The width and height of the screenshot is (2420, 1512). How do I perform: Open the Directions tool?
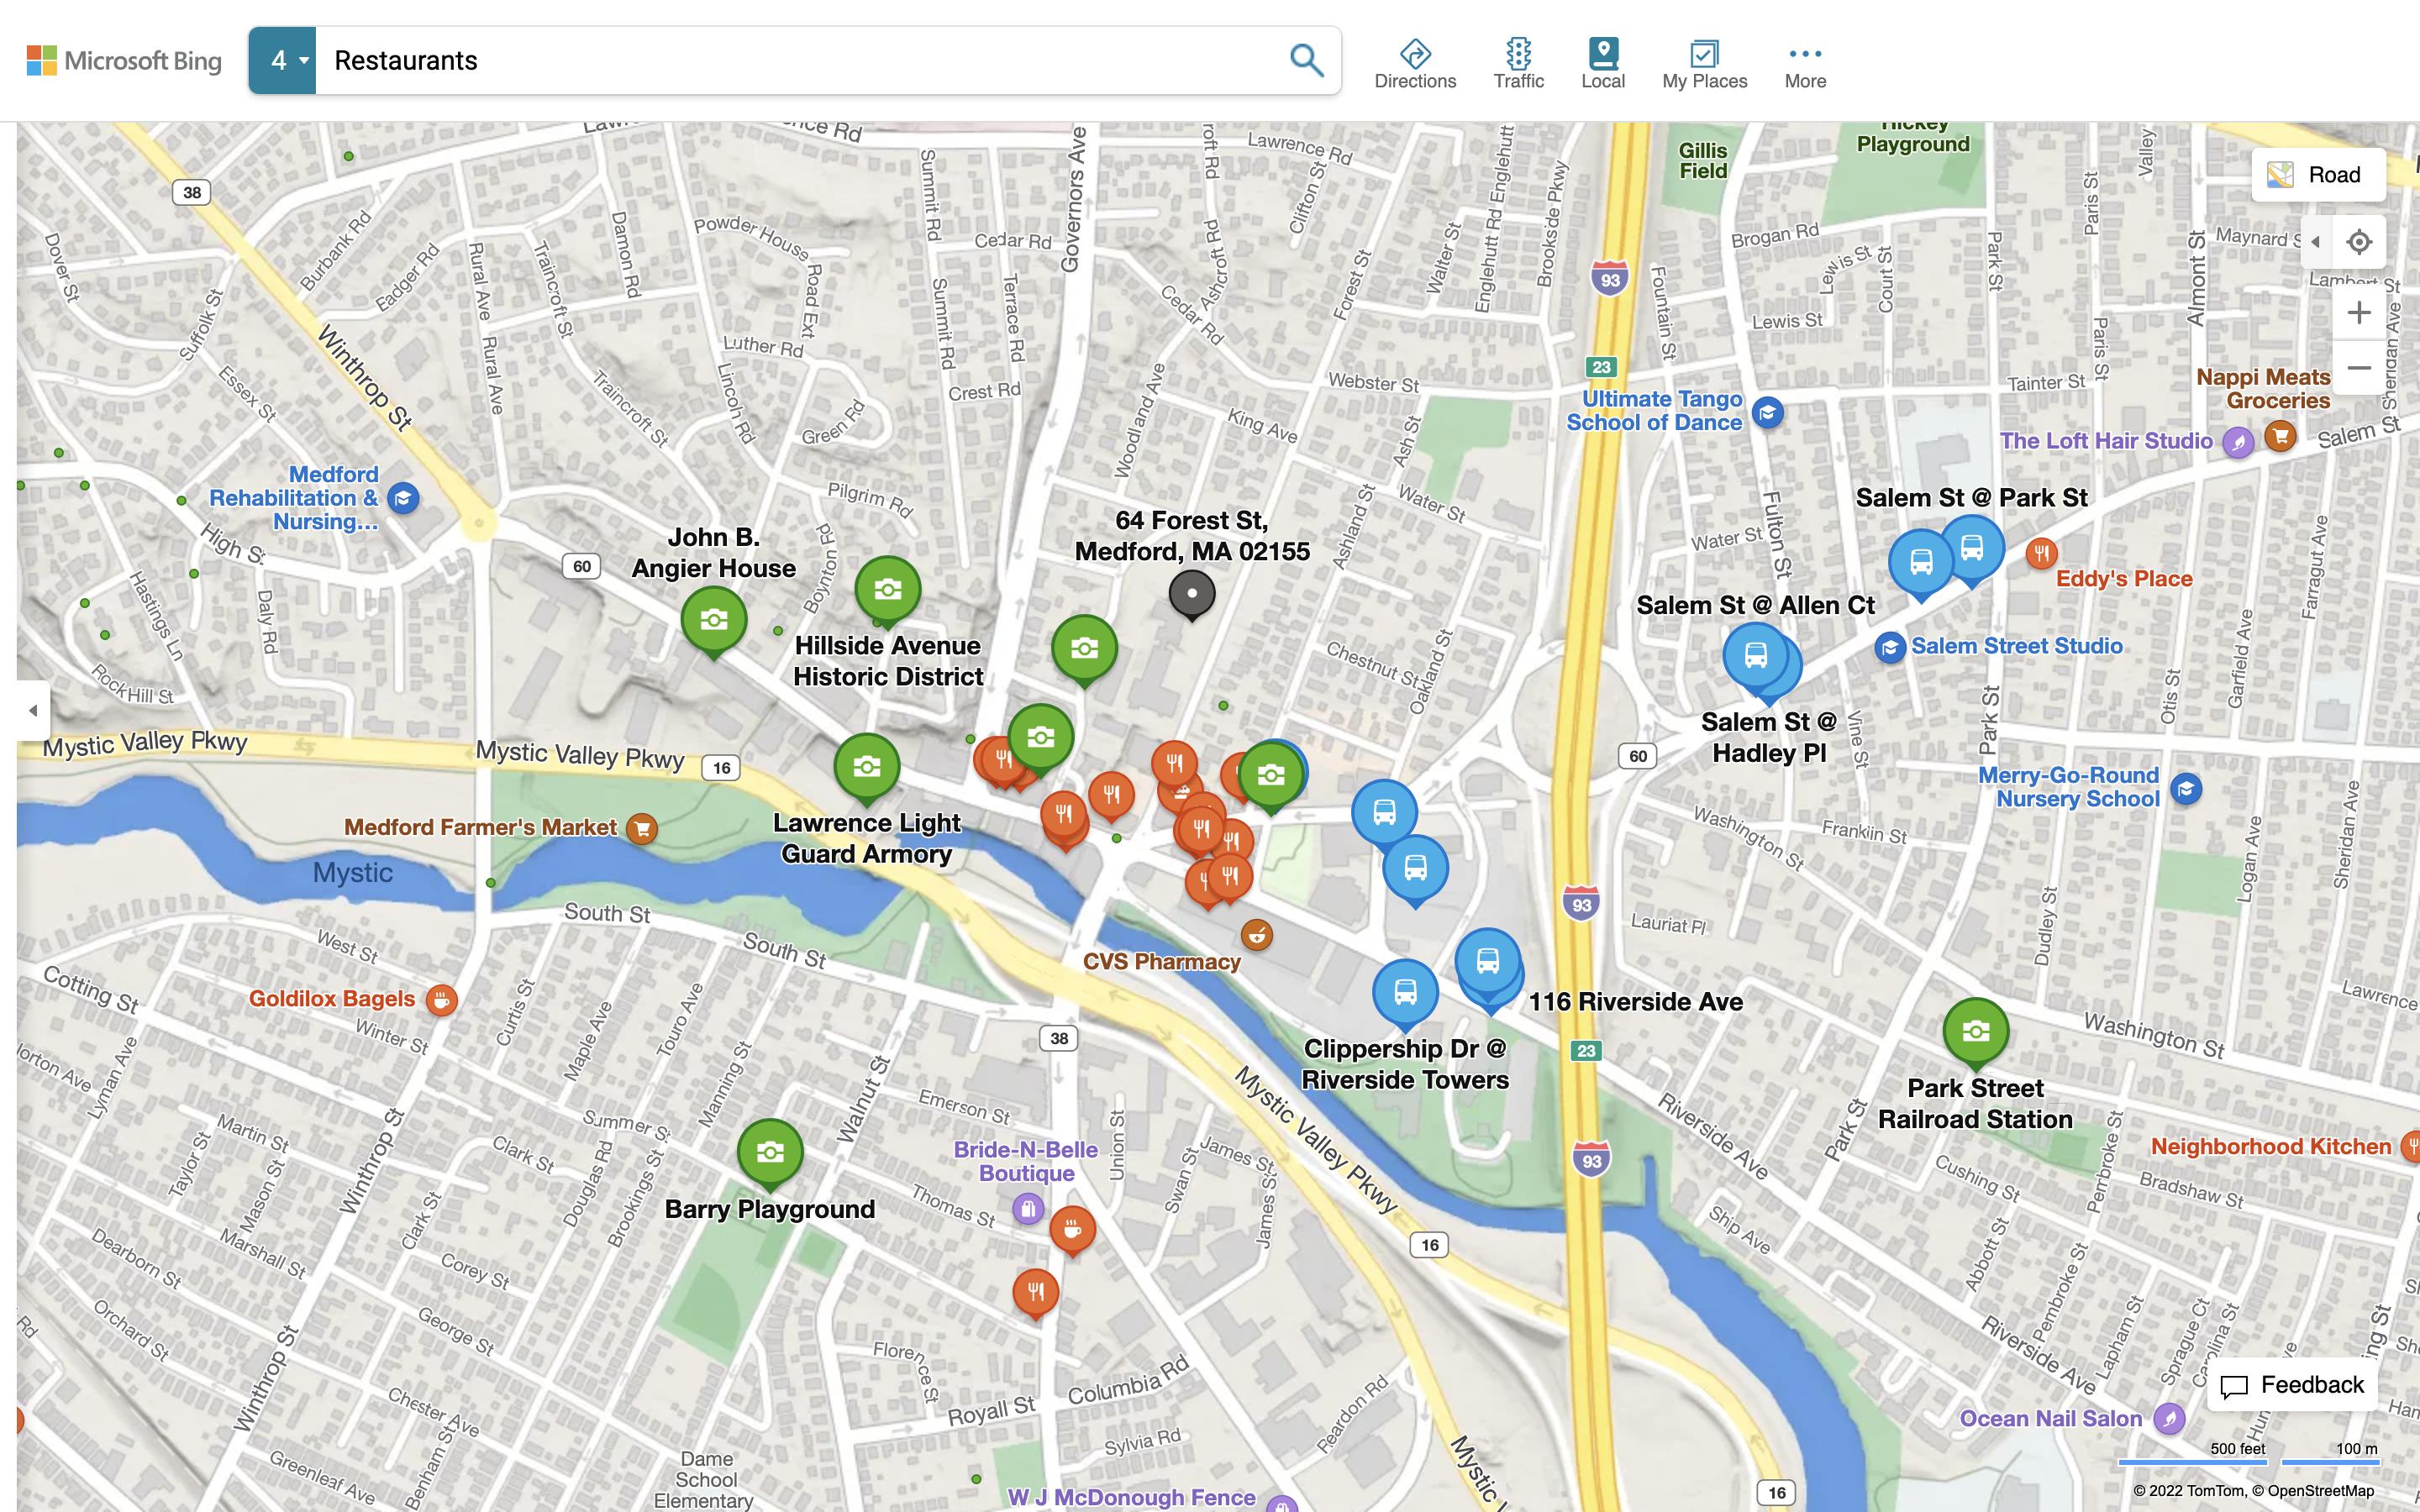1414,64
